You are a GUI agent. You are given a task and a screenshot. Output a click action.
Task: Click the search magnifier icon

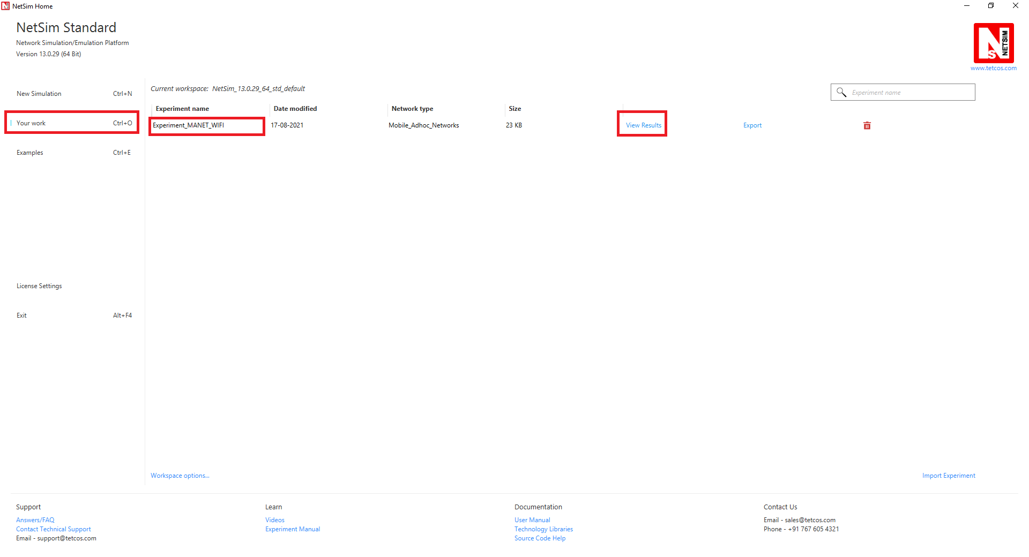(841, 92)
